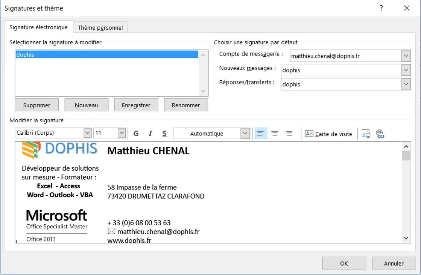Click signature editor scroll down arrow
421x275 pixels.
406,238
